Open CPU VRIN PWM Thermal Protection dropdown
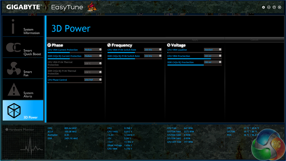This screenshot has height=161, width=286. coord(93,63)
